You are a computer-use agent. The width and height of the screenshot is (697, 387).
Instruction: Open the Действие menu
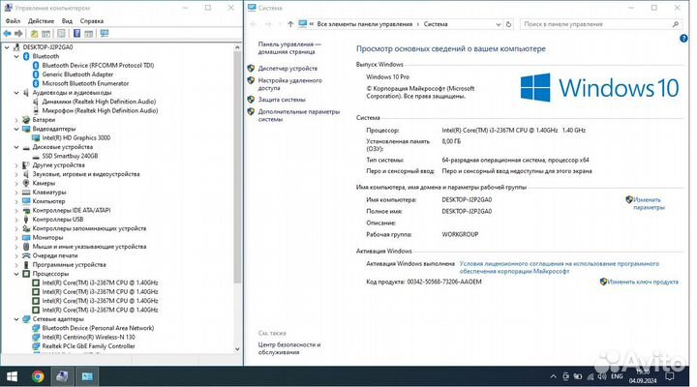pyautogui.click(x=41, y=21)
